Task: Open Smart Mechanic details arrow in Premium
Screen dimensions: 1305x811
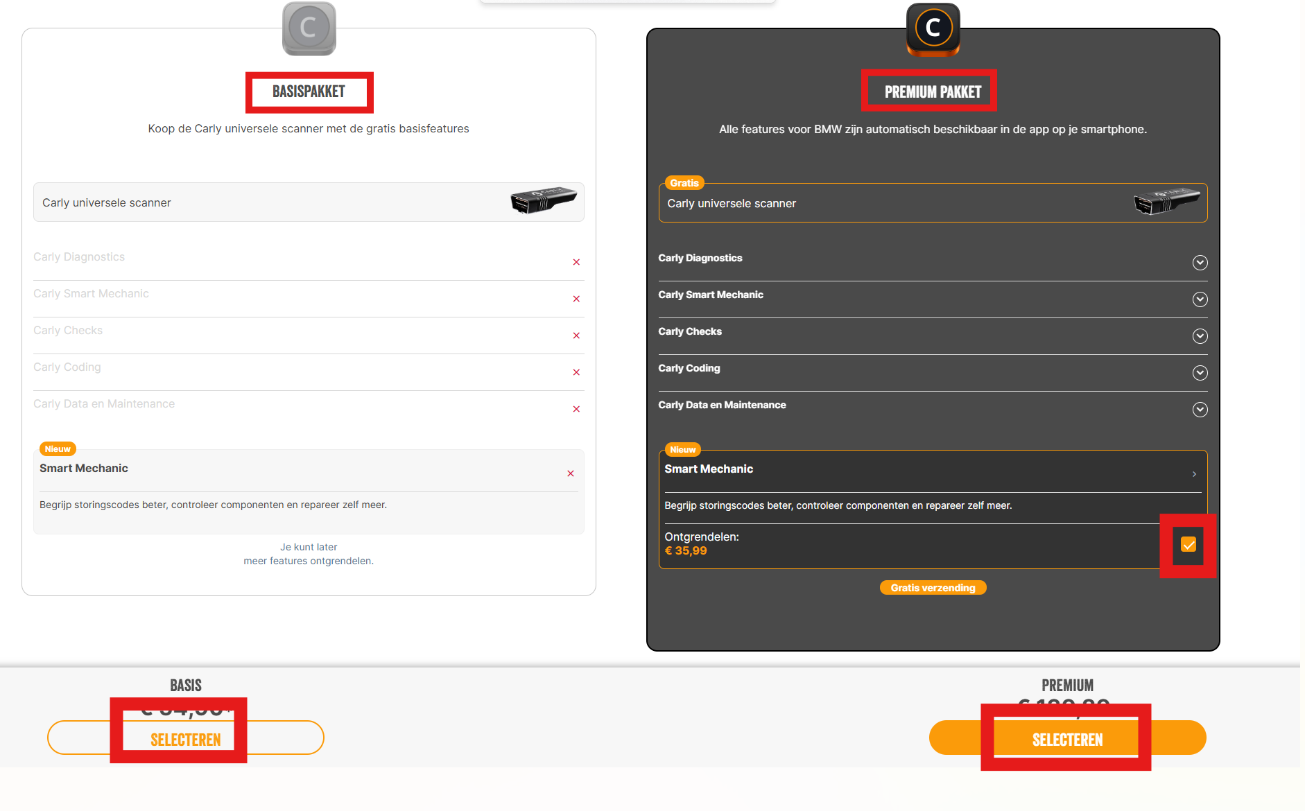Action: pyautogui.click(x=1194, y=474)
